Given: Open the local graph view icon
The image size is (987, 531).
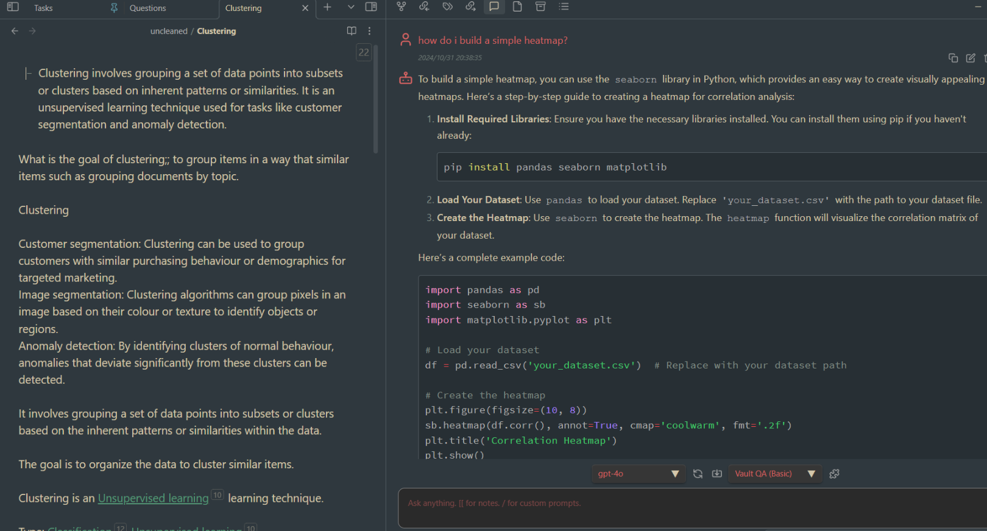Looking at the screenshot, I should (401, 7).
